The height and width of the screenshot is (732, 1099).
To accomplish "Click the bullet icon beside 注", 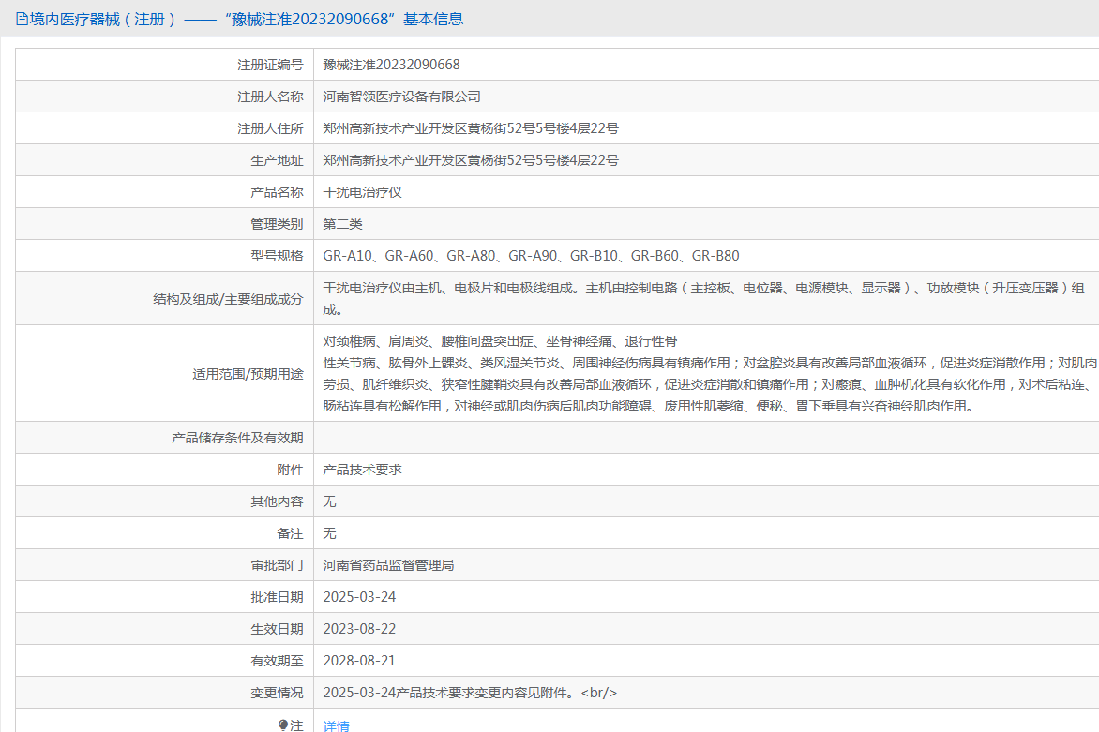I will coord(283,725).
